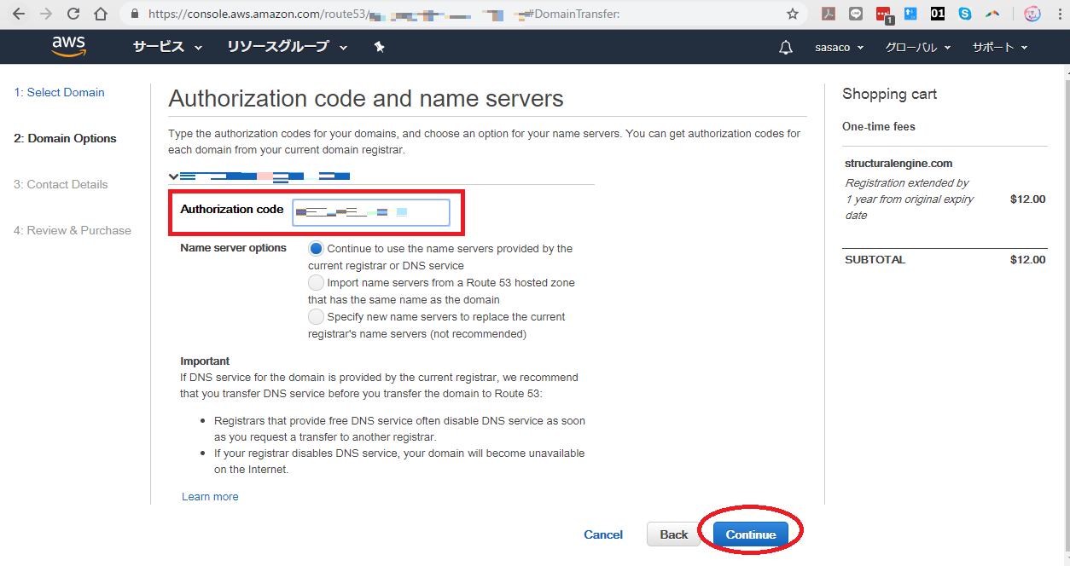Viewport: 1070px width, 566px height.
Task: Click the AWS logo home icon
Action: pyautogui.click(x=68, y=47)
